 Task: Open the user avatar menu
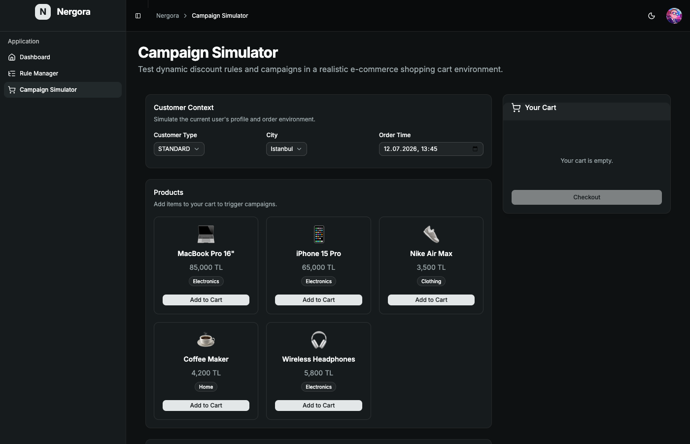coord(674,16)
